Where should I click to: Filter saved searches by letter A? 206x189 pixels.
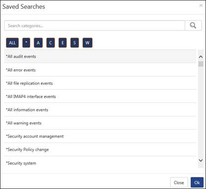point(38,43)
